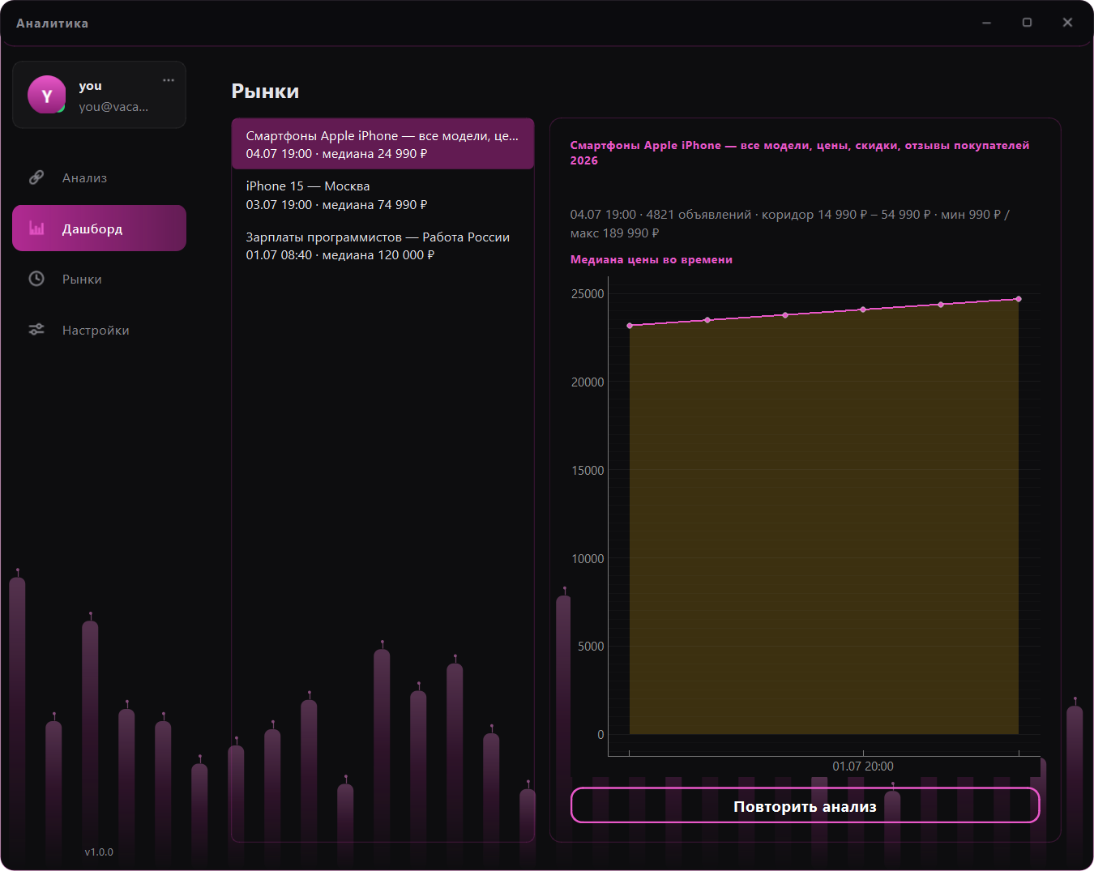Screen dimensions: 1094x871
Task: Maximize the Аналитика window
Action: [1027, 23]
